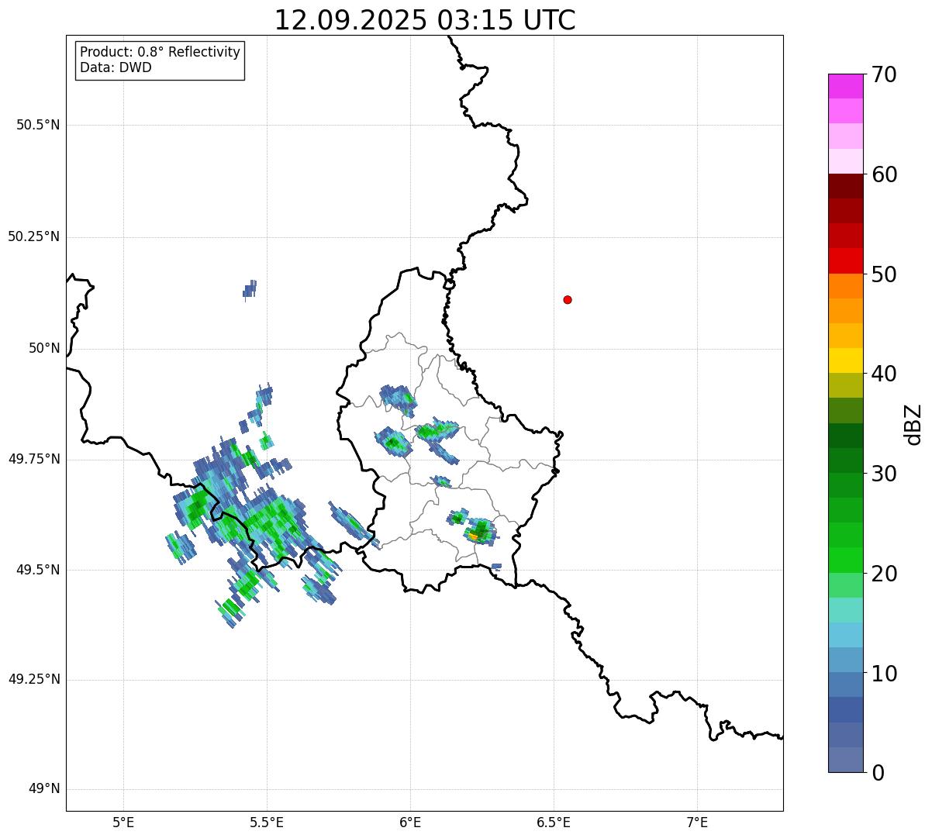Click the 50.25°N latitude label
The width and height of the screenshot is (932, 838).
coord(34,236)
